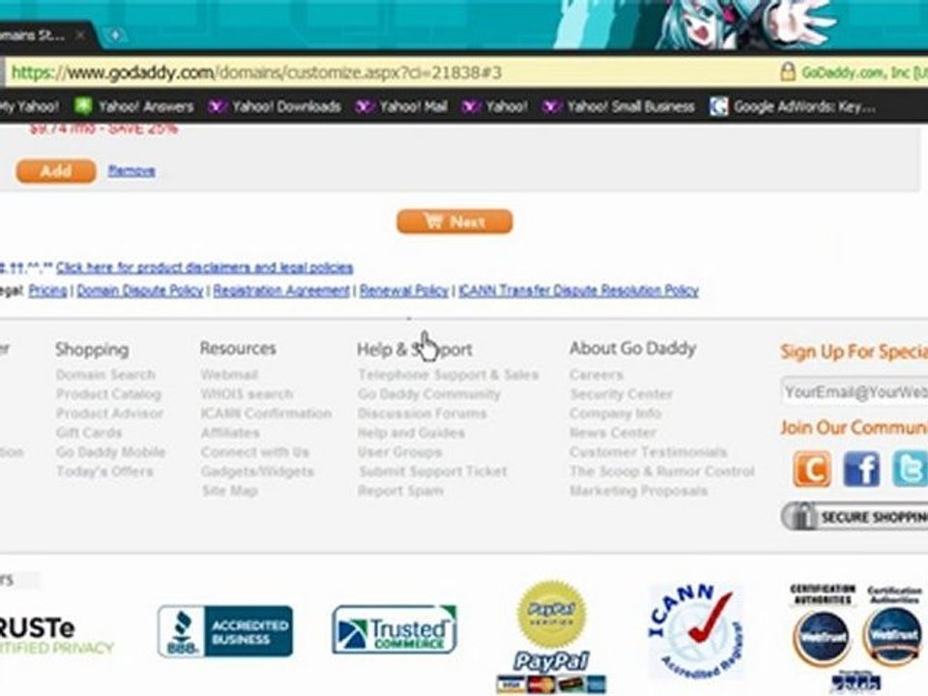Open the Twitter bird icon link

(911, 469)
